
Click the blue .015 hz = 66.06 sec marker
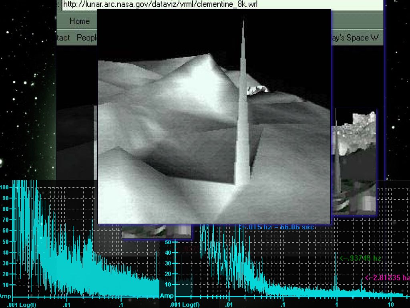click(276, 227)
